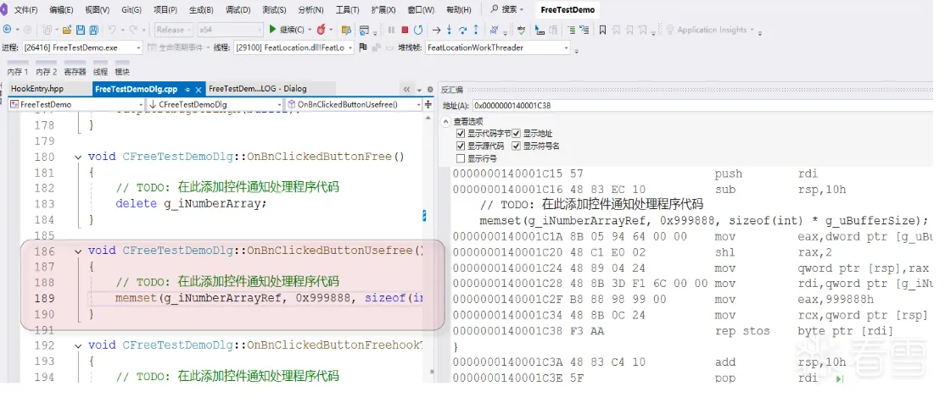Screen dimensions: 945x403
Task: Click the increase indent icon
Action: point(570,30)
